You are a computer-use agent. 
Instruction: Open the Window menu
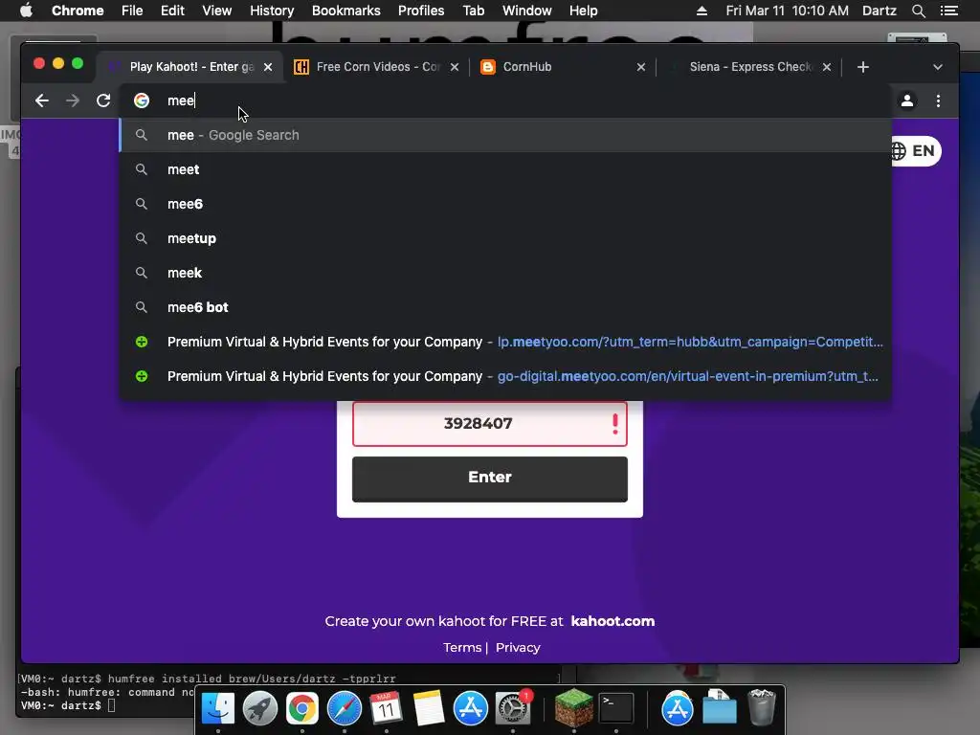(x=527, y=11)
